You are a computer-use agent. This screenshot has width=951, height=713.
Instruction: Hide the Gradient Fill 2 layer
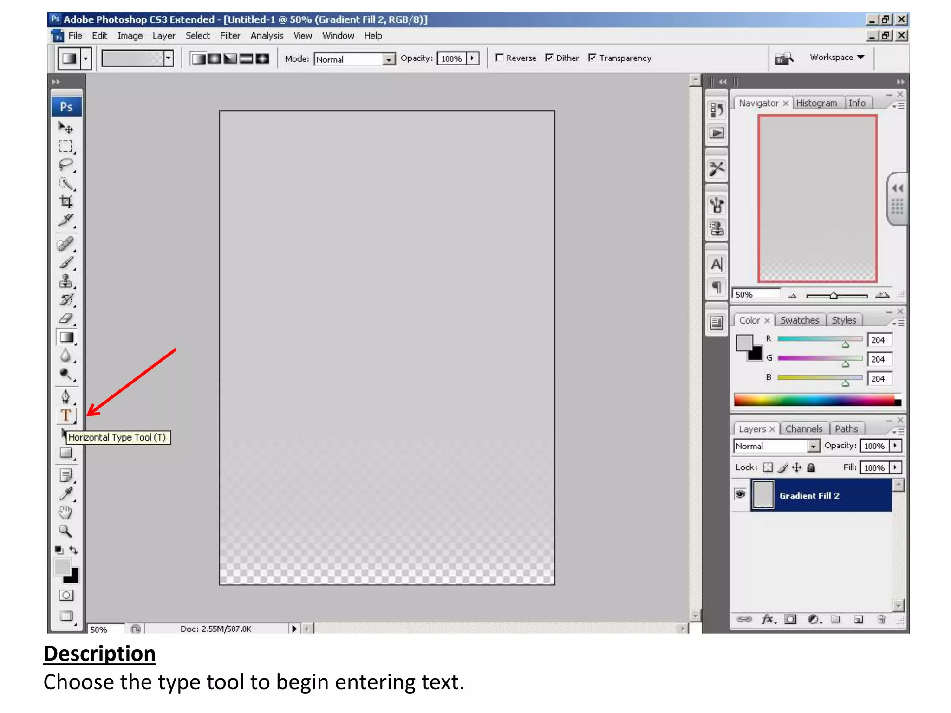click(740, 495)
